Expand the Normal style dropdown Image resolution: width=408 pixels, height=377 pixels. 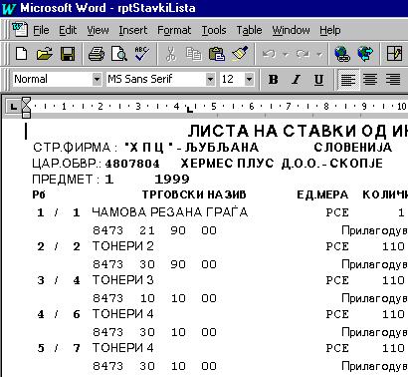pos(97,80)
